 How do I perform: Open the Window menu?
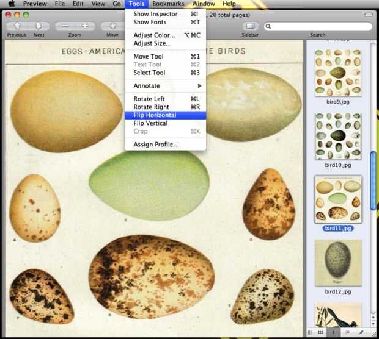pyautogui.click(x=204, y=4)
